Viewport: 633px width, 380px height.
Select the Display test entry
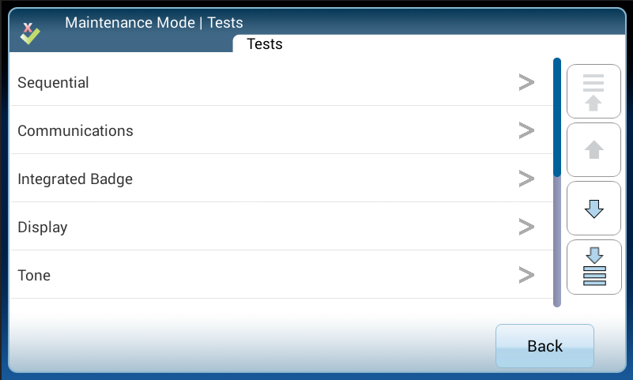point(43,228)
